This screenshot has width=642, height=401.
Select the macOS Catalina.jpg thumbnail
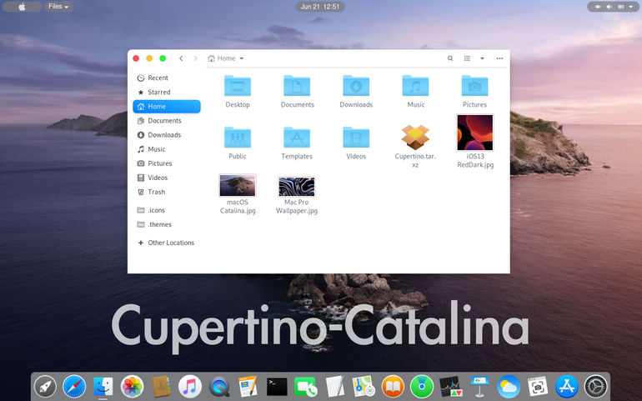238,185
